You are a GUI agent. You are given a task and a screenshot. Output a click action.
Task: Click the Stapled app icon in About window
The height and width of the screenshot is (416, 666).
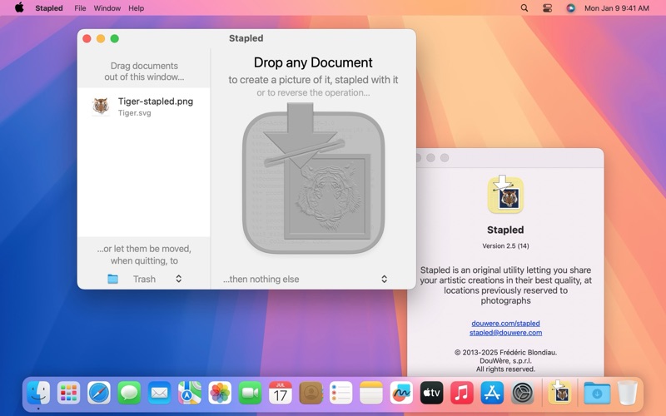coord(505,195)
